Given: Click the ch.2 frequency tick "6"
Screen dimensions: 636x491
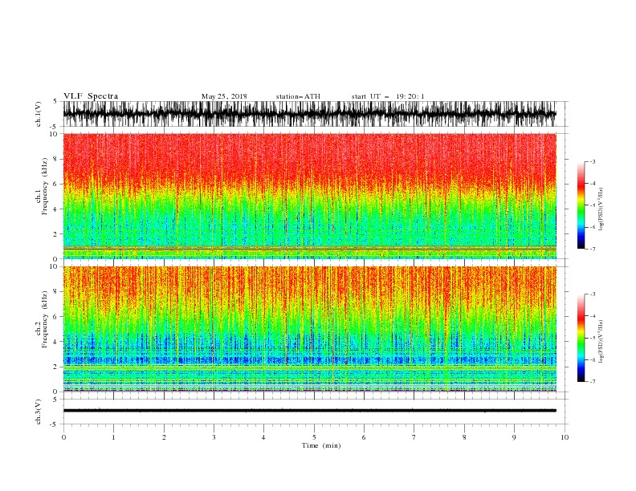Looking at the screenshot, I should point(56,317).
